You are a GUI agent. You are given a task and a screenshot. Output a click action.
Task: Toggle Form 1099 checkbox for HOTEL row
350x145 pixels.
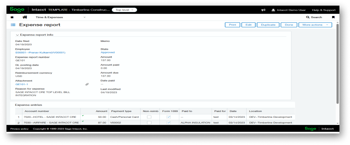click(x=169, y=117)
